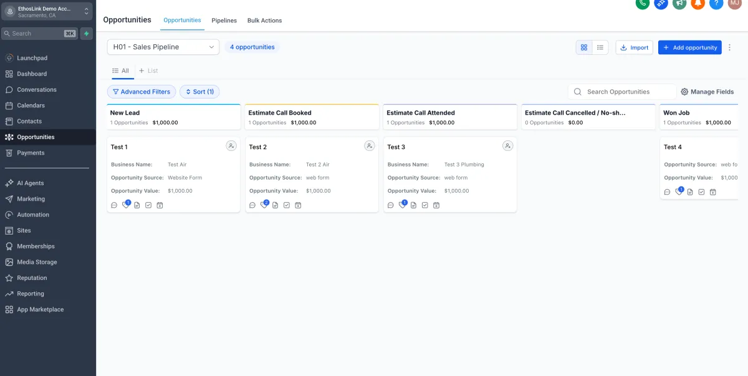Click the Add opportunity button
Image resolution: width=748 pixels, height=376 pixels.
coord(689,47)
